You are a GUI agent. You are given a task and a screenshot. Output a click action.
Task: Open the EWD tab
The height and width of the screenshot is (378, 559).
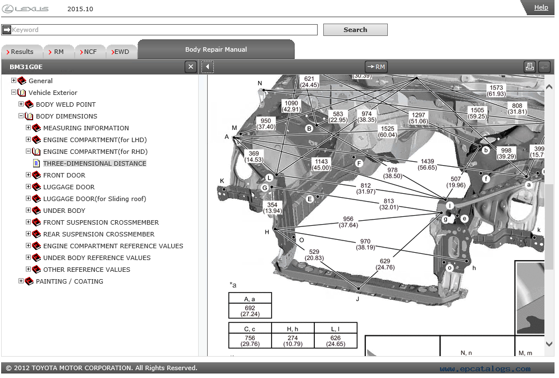click(121, 52)
